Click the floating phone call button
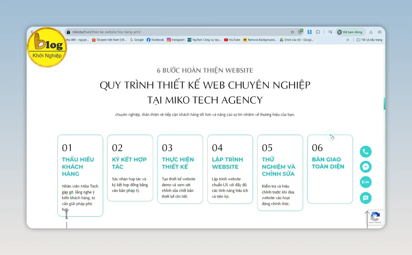This screenshot has height=255, width=412. point(366,152)
